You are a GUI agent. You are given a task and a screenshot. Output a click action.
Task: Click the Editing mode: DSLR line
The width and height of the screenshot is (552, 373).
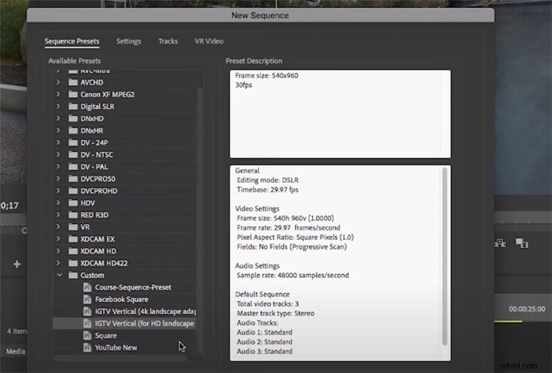click(268, 180)
